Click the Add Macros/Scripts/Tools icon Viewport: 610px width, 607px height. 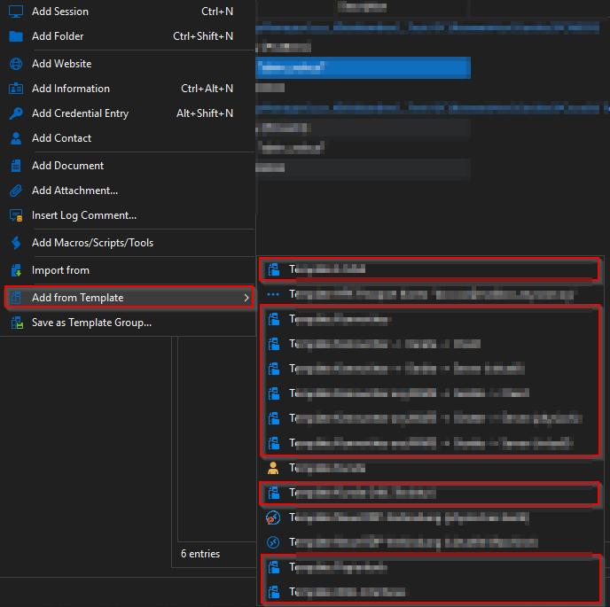[16, 243]
